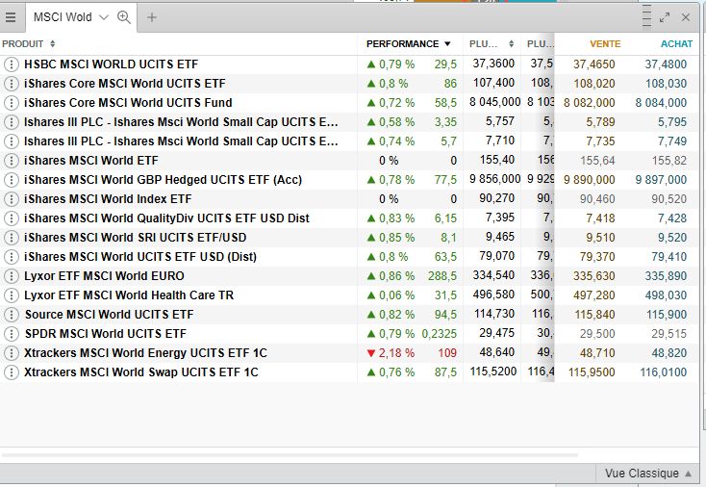Open options menu for iShares Core MSCI World UCITS Fund

click(x=11, y=103)
